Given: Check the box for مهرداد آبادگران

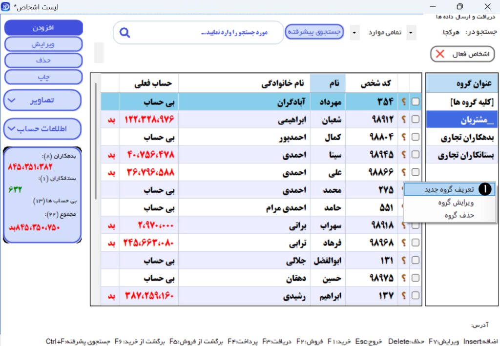Looking at the screenshot, I should tap(415, 102).
